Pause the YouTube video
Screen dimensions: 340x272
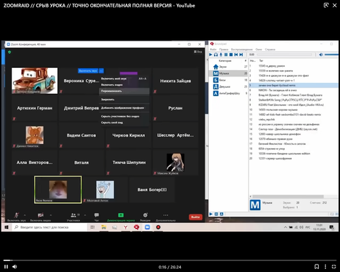[6, 267]
